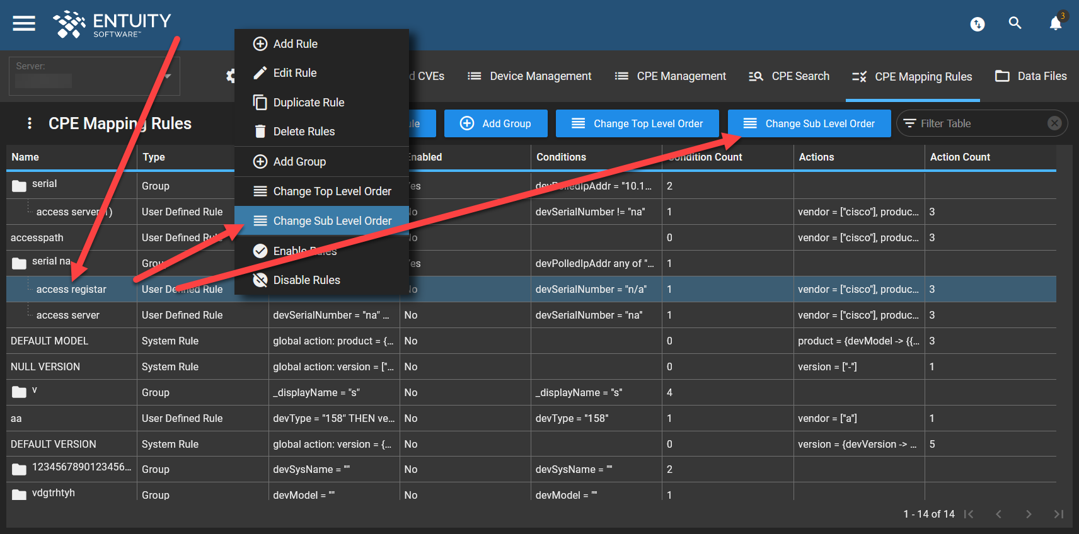Go to the previous page of results
Image resolution: width=1079 pixels, height=534 pixels.
pyautogui.click(x=999, y=514)
